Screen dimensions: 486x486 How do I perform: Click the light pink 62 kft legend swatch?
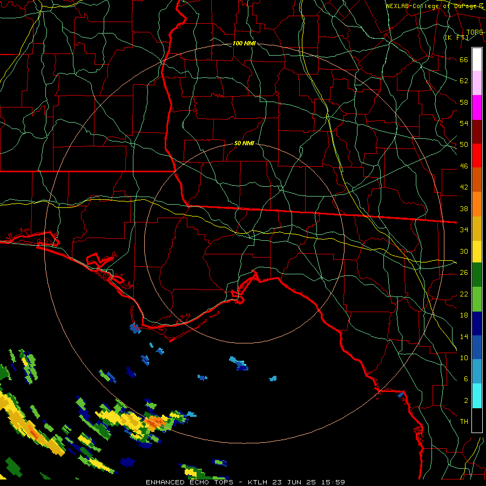tap(477, 83)
